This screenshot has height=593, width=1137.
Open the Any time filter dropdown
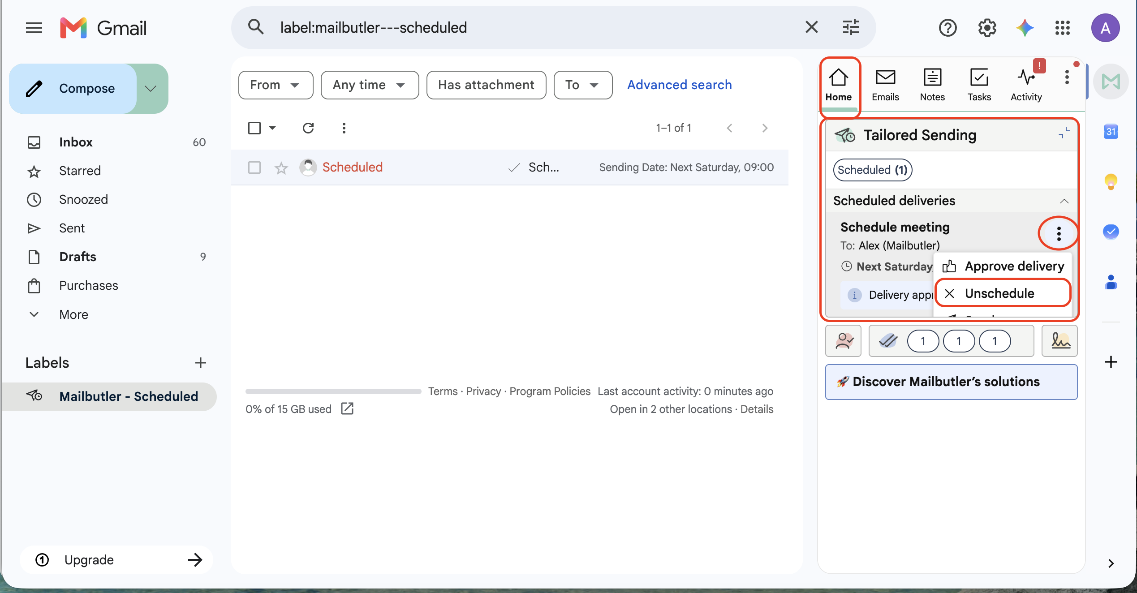(370, 85)
